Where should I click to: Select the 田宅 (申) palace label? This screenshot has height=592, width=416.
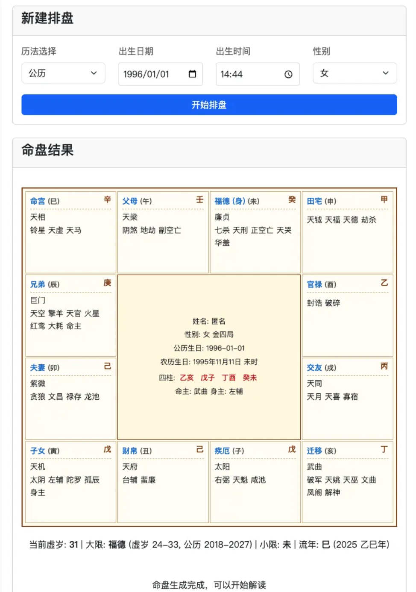click(322, 201)
